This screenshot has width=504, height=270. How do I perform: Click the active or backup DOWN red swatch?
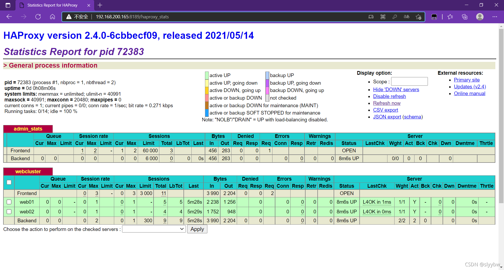click(207, 98)
